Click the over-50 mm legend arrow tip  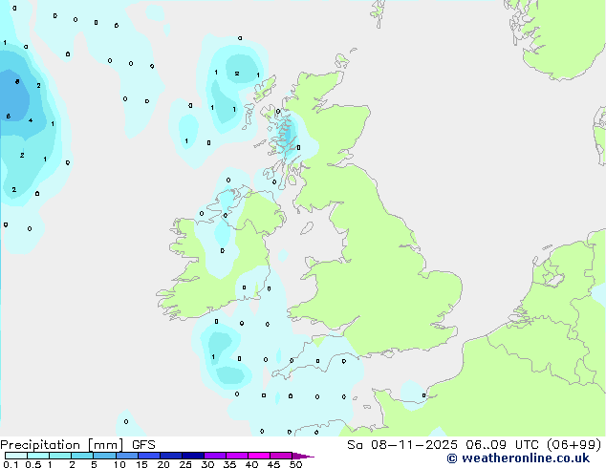pos(303,457)
